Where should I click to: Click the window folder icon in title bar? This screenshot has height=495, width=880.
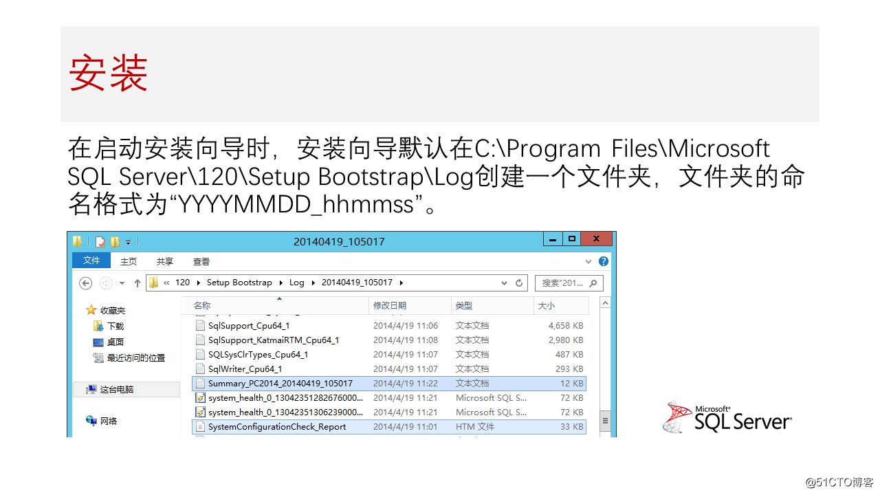click(x=77, y=241)
